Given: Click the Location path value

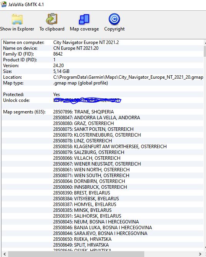Looking at the screenshot, I should 128,77.
